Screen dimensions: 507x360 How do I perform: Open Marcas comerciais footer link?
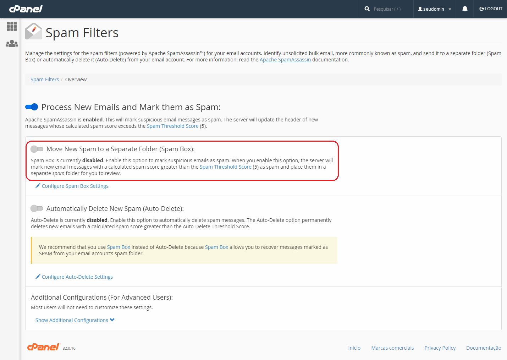tap(392, 348)
